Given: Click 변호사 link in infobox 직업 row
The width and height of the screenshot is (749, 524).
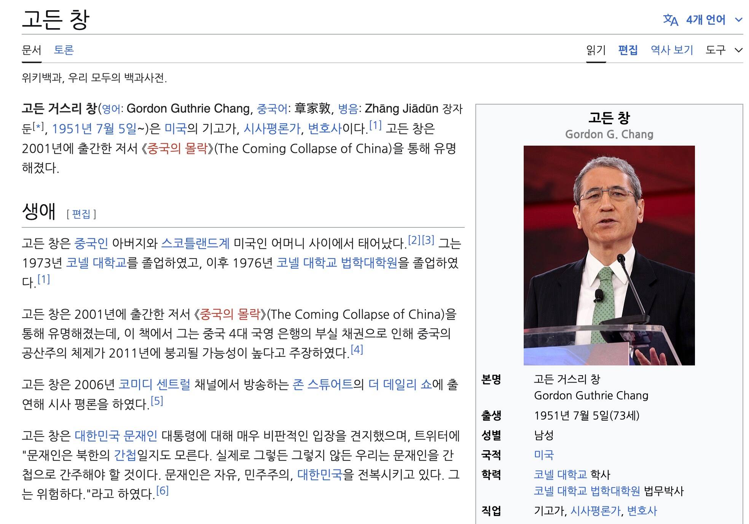Looking at the screenshot, I should [x=642, y=511].
